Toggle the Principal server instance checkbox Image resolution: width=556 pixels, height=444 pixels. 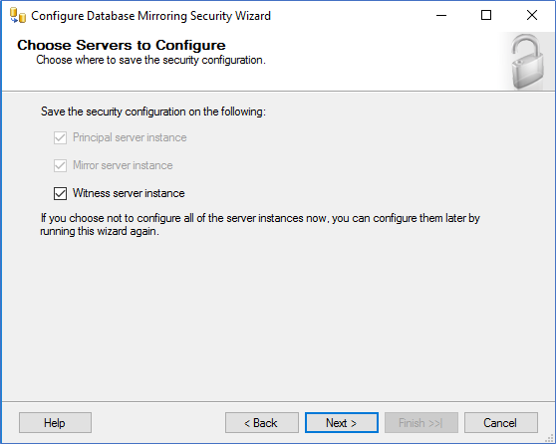[60, 137]
